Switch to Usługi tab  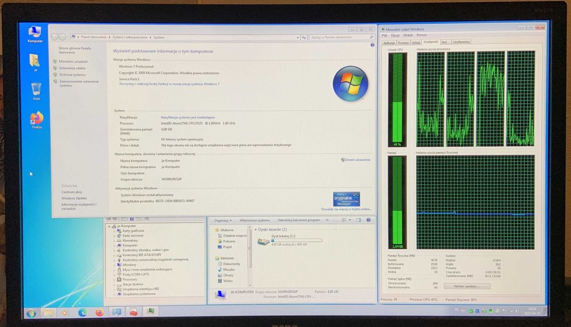pyautogui.click(x=416, y=43)
